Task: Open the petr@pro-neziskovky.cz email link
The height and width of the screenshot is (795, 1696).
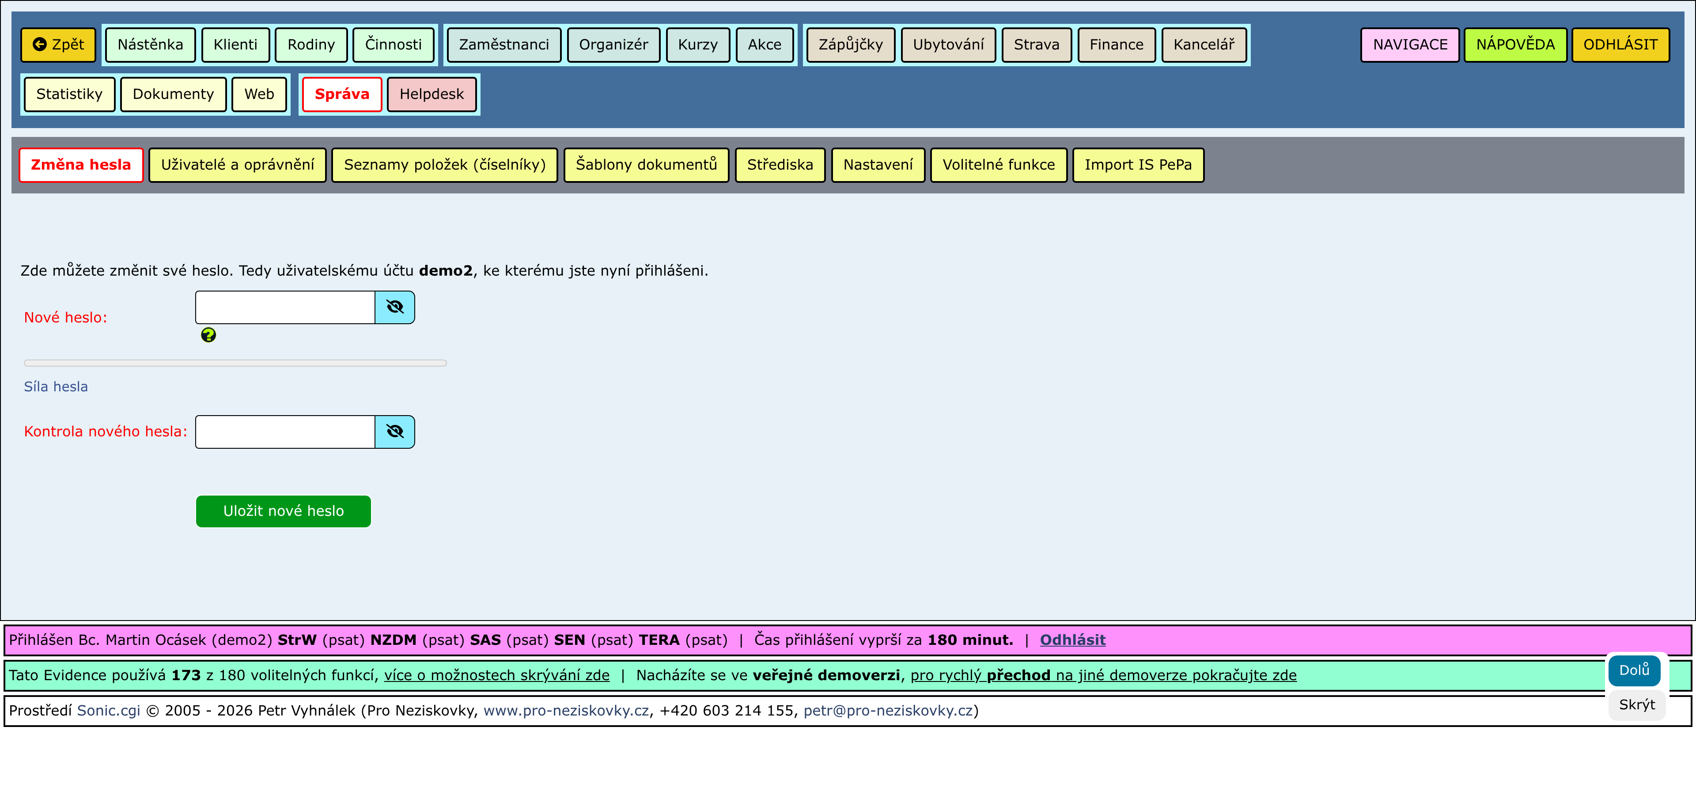Action: point(887,711)
